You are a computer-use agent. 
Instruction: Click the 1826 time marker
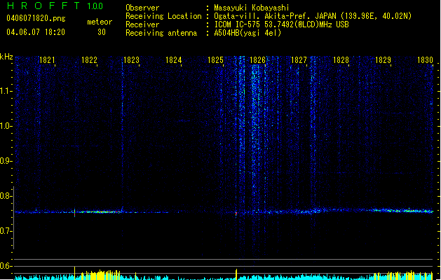coord(257,60)
